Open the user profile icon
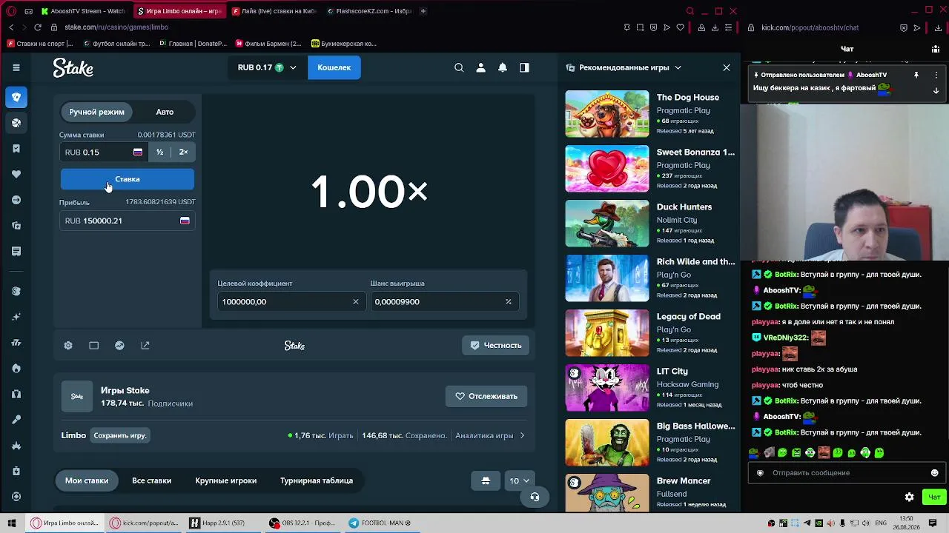Viewport: 949px width, 533px height. [480, 67]
